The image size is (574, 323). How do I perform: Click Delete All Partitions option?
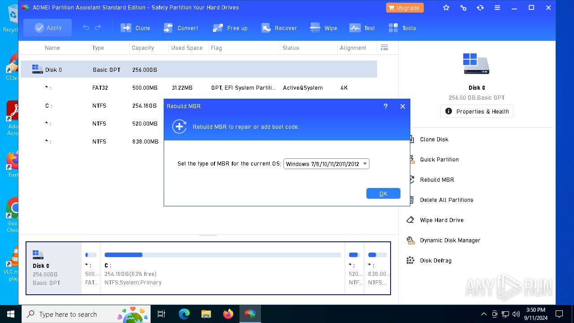click(447, 200)
